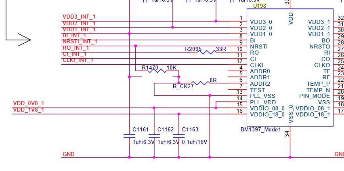Select the TEMP_P pin name on U198

(x=318, y=84)
